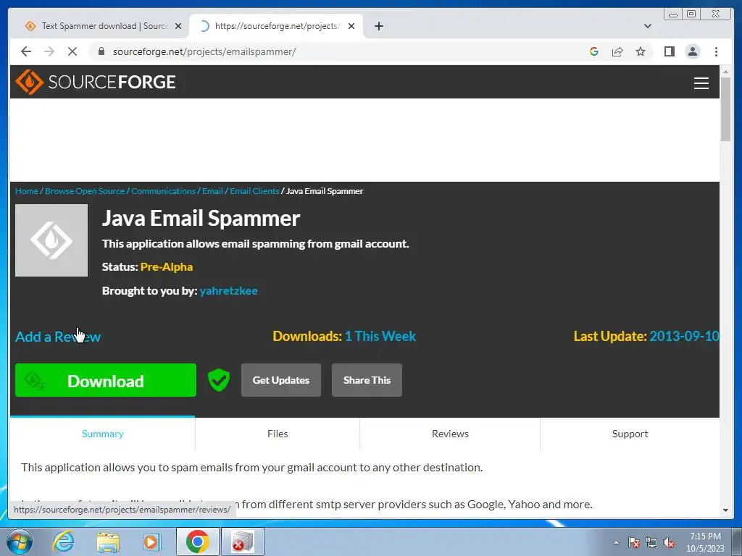
Task: Click the SourceForge logo in header
Action: click(96, 82)
